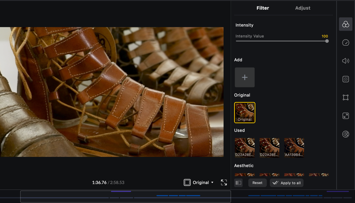This screenshot has height=203, width=355.
Task: Click the resize arrows icon in sidebar
Action: click(345, 116)
